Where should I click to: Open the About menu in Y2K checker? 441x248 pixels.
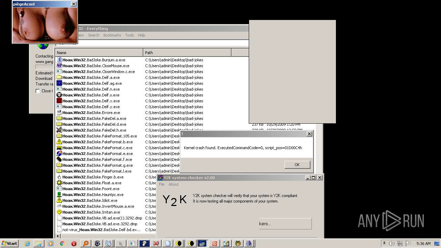173,184
